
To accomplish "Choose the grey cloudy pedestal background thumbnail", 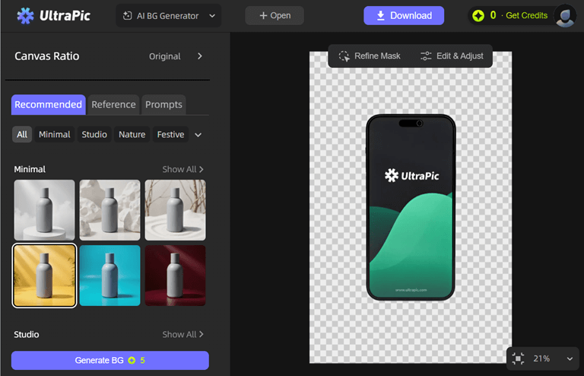I will (44, 210).
